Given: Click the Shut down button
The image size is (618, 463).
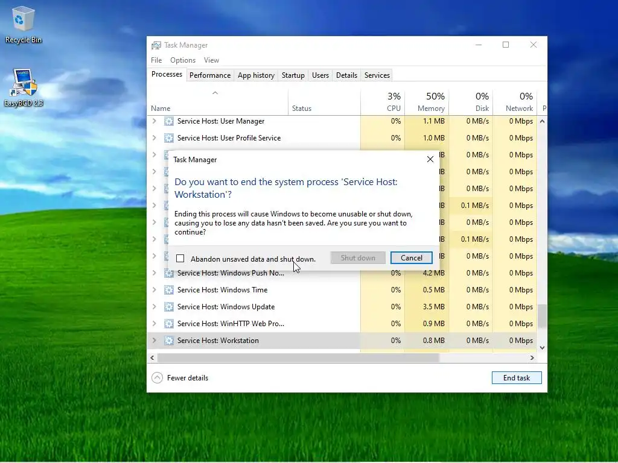Looking at the screenshot, I should point(358,258).
